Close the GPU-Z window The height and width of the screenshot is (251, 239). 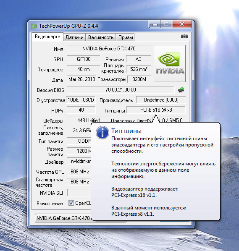tap(182, 24)
